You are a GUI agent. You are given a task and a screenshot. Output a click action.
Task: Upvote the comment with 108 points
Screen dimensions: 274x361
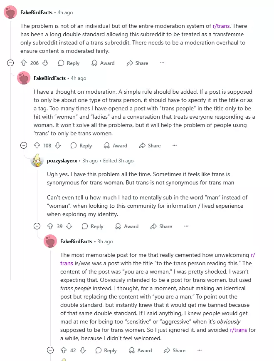(x=37, y=146)
